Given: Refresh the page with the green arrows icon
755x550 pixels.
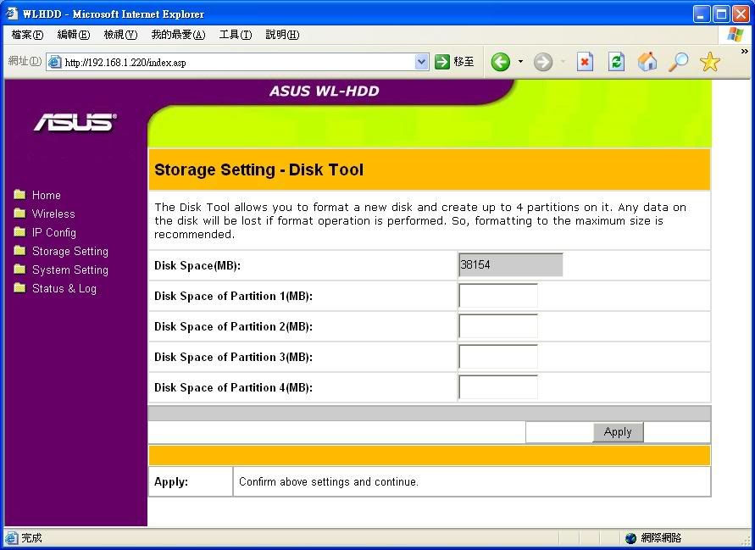Looking at the screenshot, I should (x=616, y=62).
